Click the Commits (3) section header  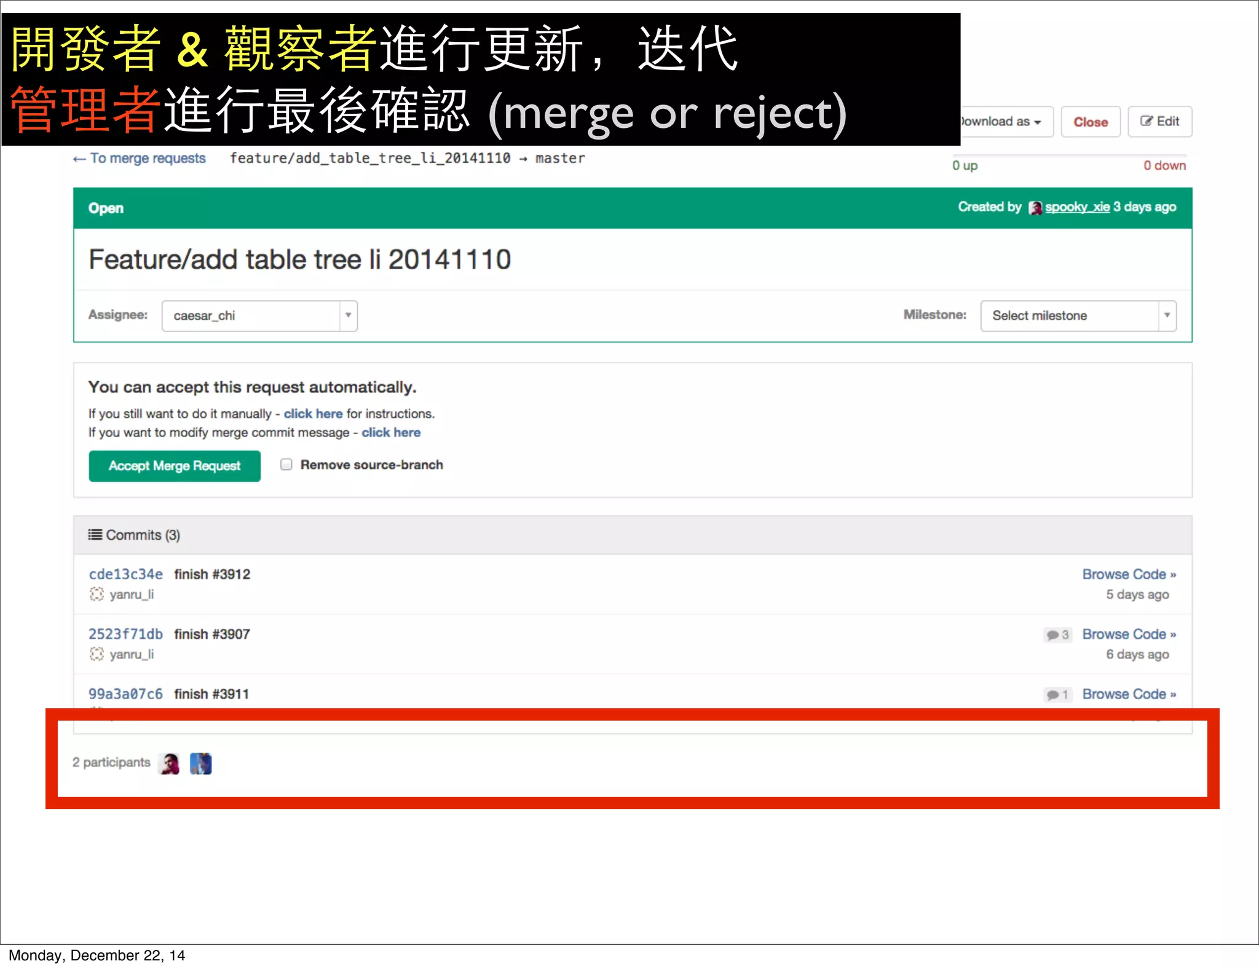point(143,535)
